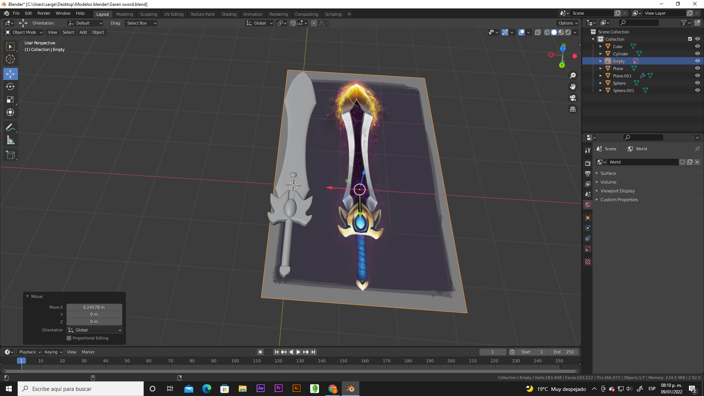Open the Scene properties tab
704x396 pixels.
pyautogui.click(x=588, y=194)
